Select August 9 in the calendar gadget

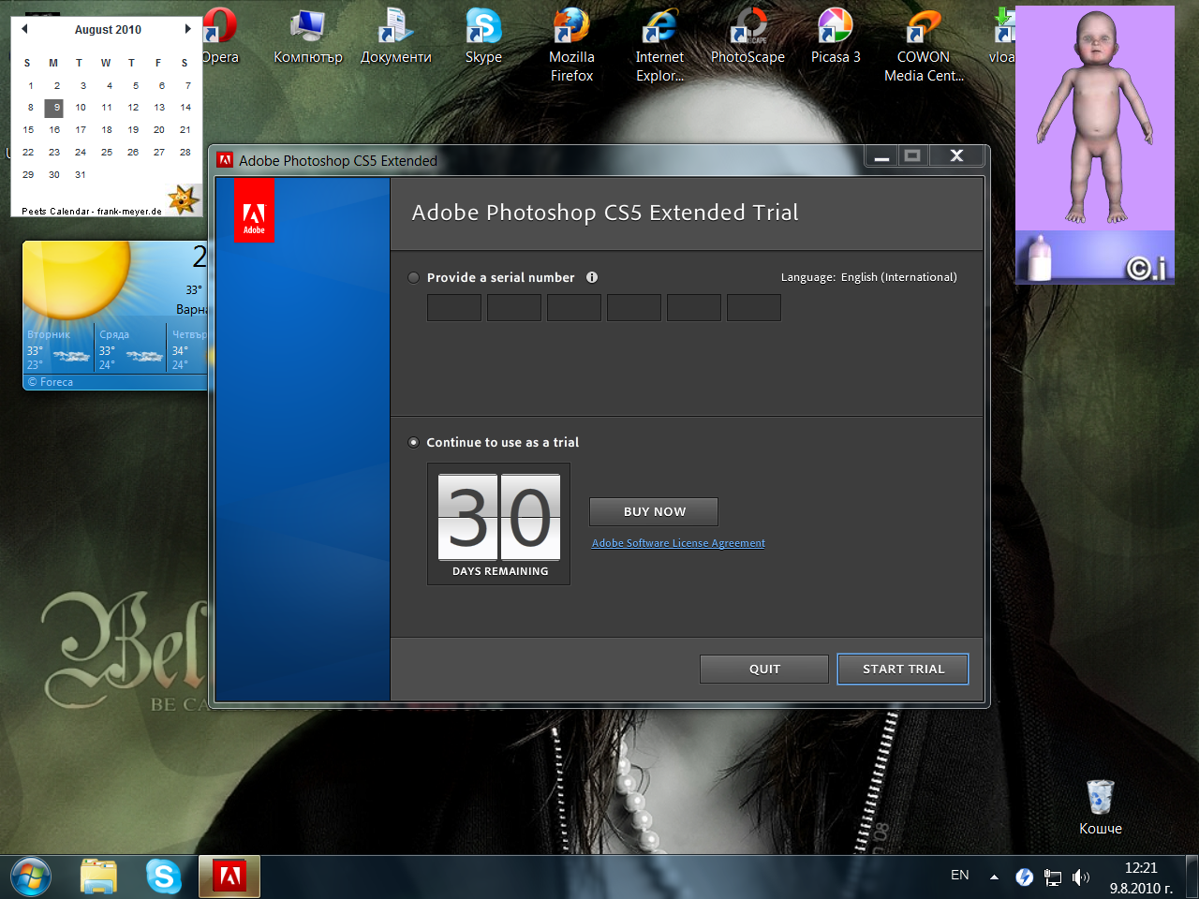[x=54, y=108]
